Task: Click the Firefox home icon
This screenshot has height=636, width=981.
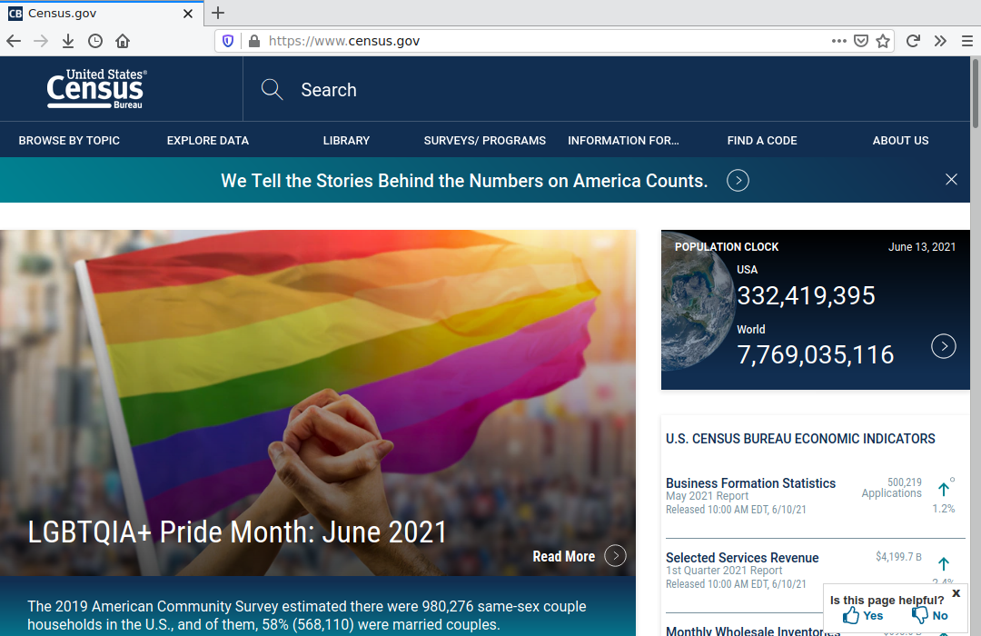Action: 123,41
